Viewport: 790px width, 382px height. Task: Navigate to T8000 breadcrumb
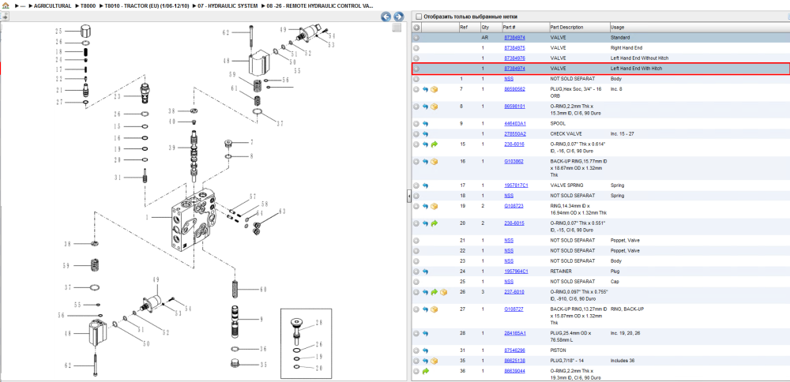click(x=88, y=6)
